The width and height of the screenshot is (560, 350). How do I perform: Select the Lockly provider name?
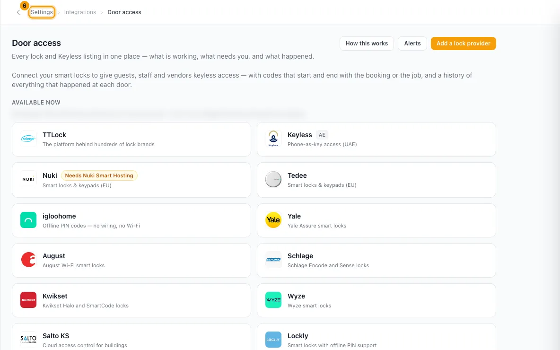pos(298,336)
